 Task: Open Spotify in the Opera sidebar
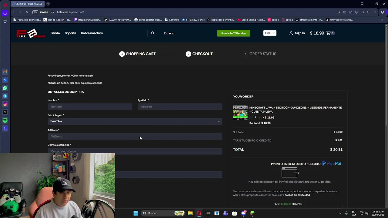point(5,121)
